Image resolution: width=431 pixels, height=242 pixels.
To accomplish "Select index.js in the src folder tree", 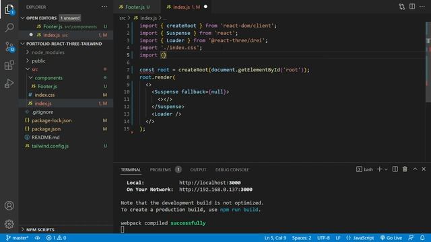I will click(43, 104).
